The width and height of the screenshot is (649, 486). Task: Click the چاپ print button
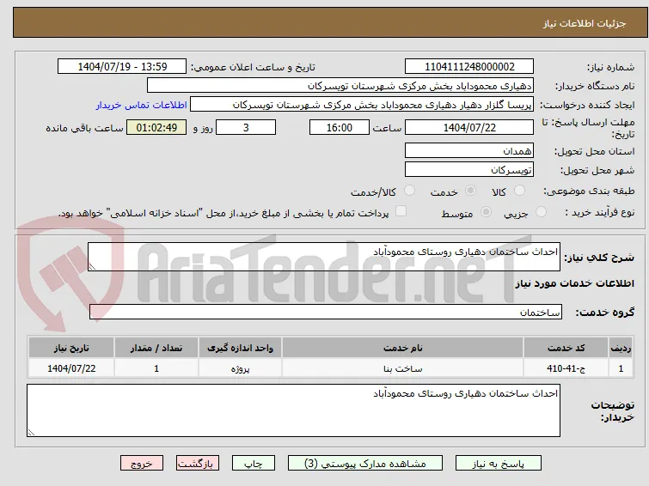click(x=254, y=464)
